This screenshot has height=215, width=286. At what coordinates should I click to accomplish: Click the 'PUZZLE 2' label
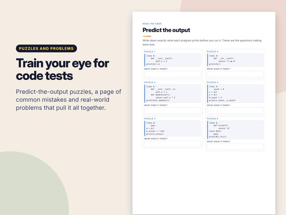tap(150, 82)
